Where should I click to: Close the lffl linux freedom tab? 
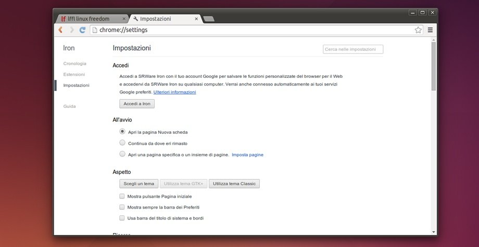pyautogui.click(x=124, y=19)
